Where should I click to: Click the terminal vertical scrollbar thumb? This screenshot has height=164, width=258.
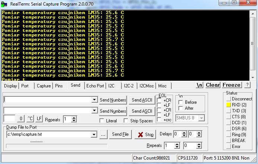(252, 44)
